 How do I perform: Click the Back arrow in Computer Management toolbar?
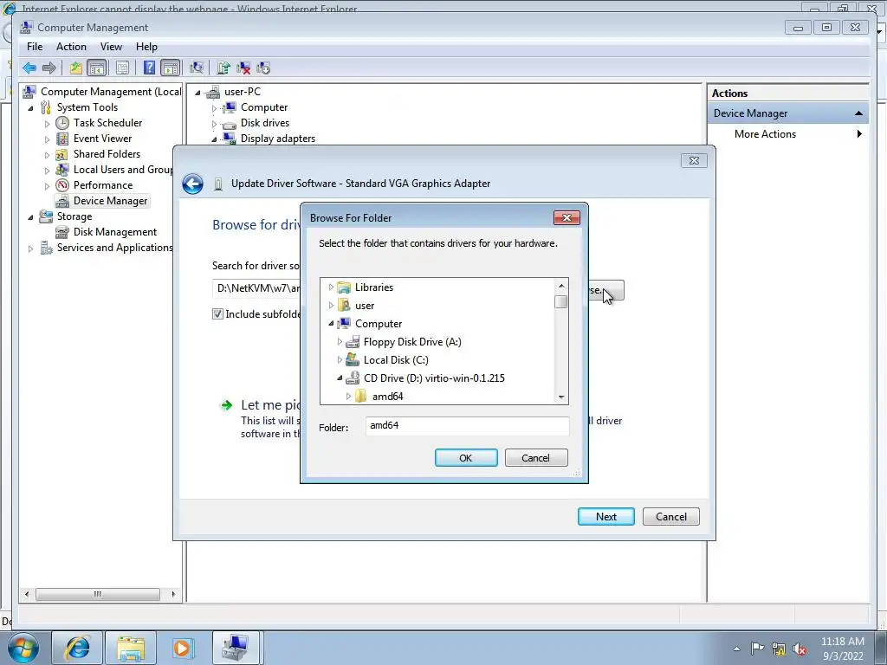click(29, 68)
